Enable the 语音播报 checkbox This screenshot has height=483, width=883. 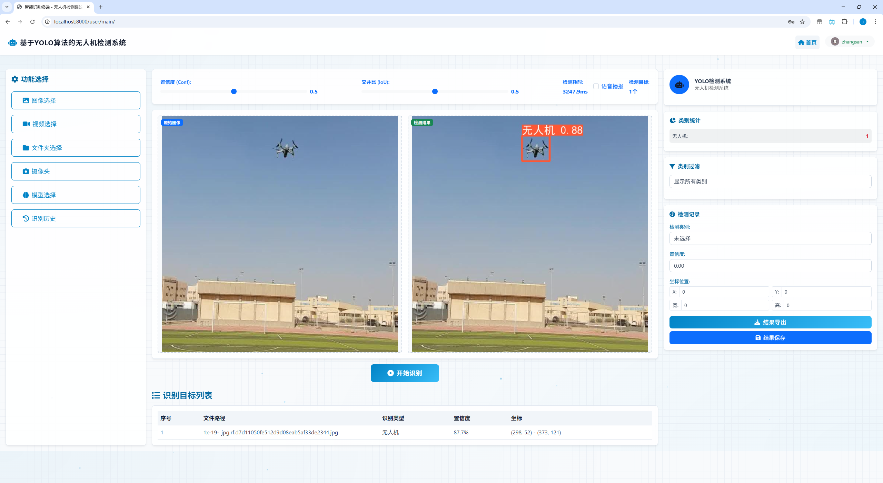(596, 86)
